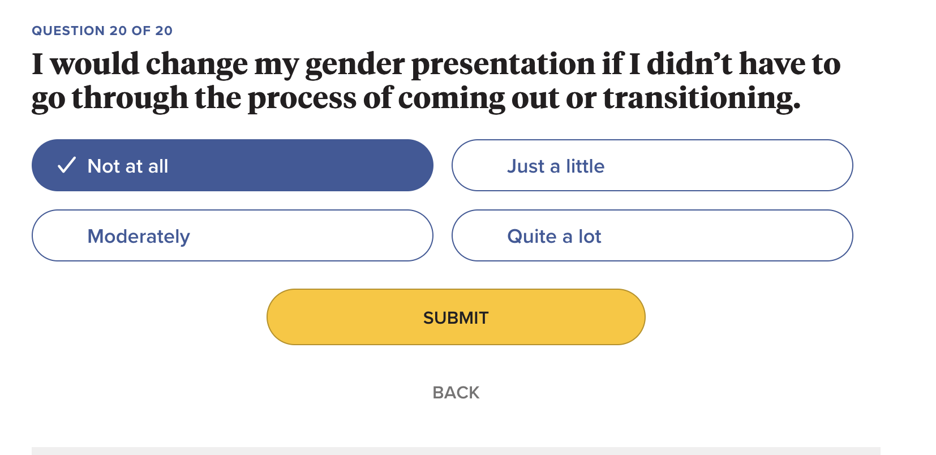The image size is (936, 455).
Task: Click the SUBMIT text to finish quiz
Action: click(456, 317)
